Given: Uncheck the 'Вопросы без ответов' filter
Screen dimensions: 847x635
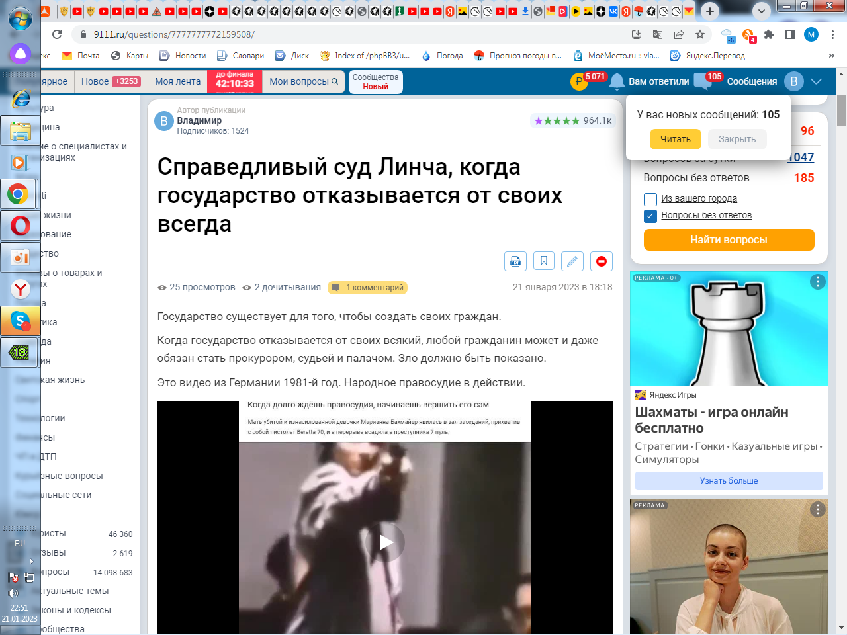Looking at the screenshot, I should (649, 214).
